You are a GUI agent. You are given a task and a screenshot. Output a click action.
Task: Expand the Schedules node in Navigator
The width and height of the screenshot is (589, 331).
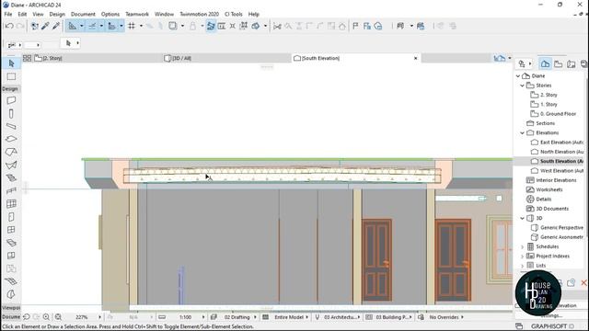point(522,247)
